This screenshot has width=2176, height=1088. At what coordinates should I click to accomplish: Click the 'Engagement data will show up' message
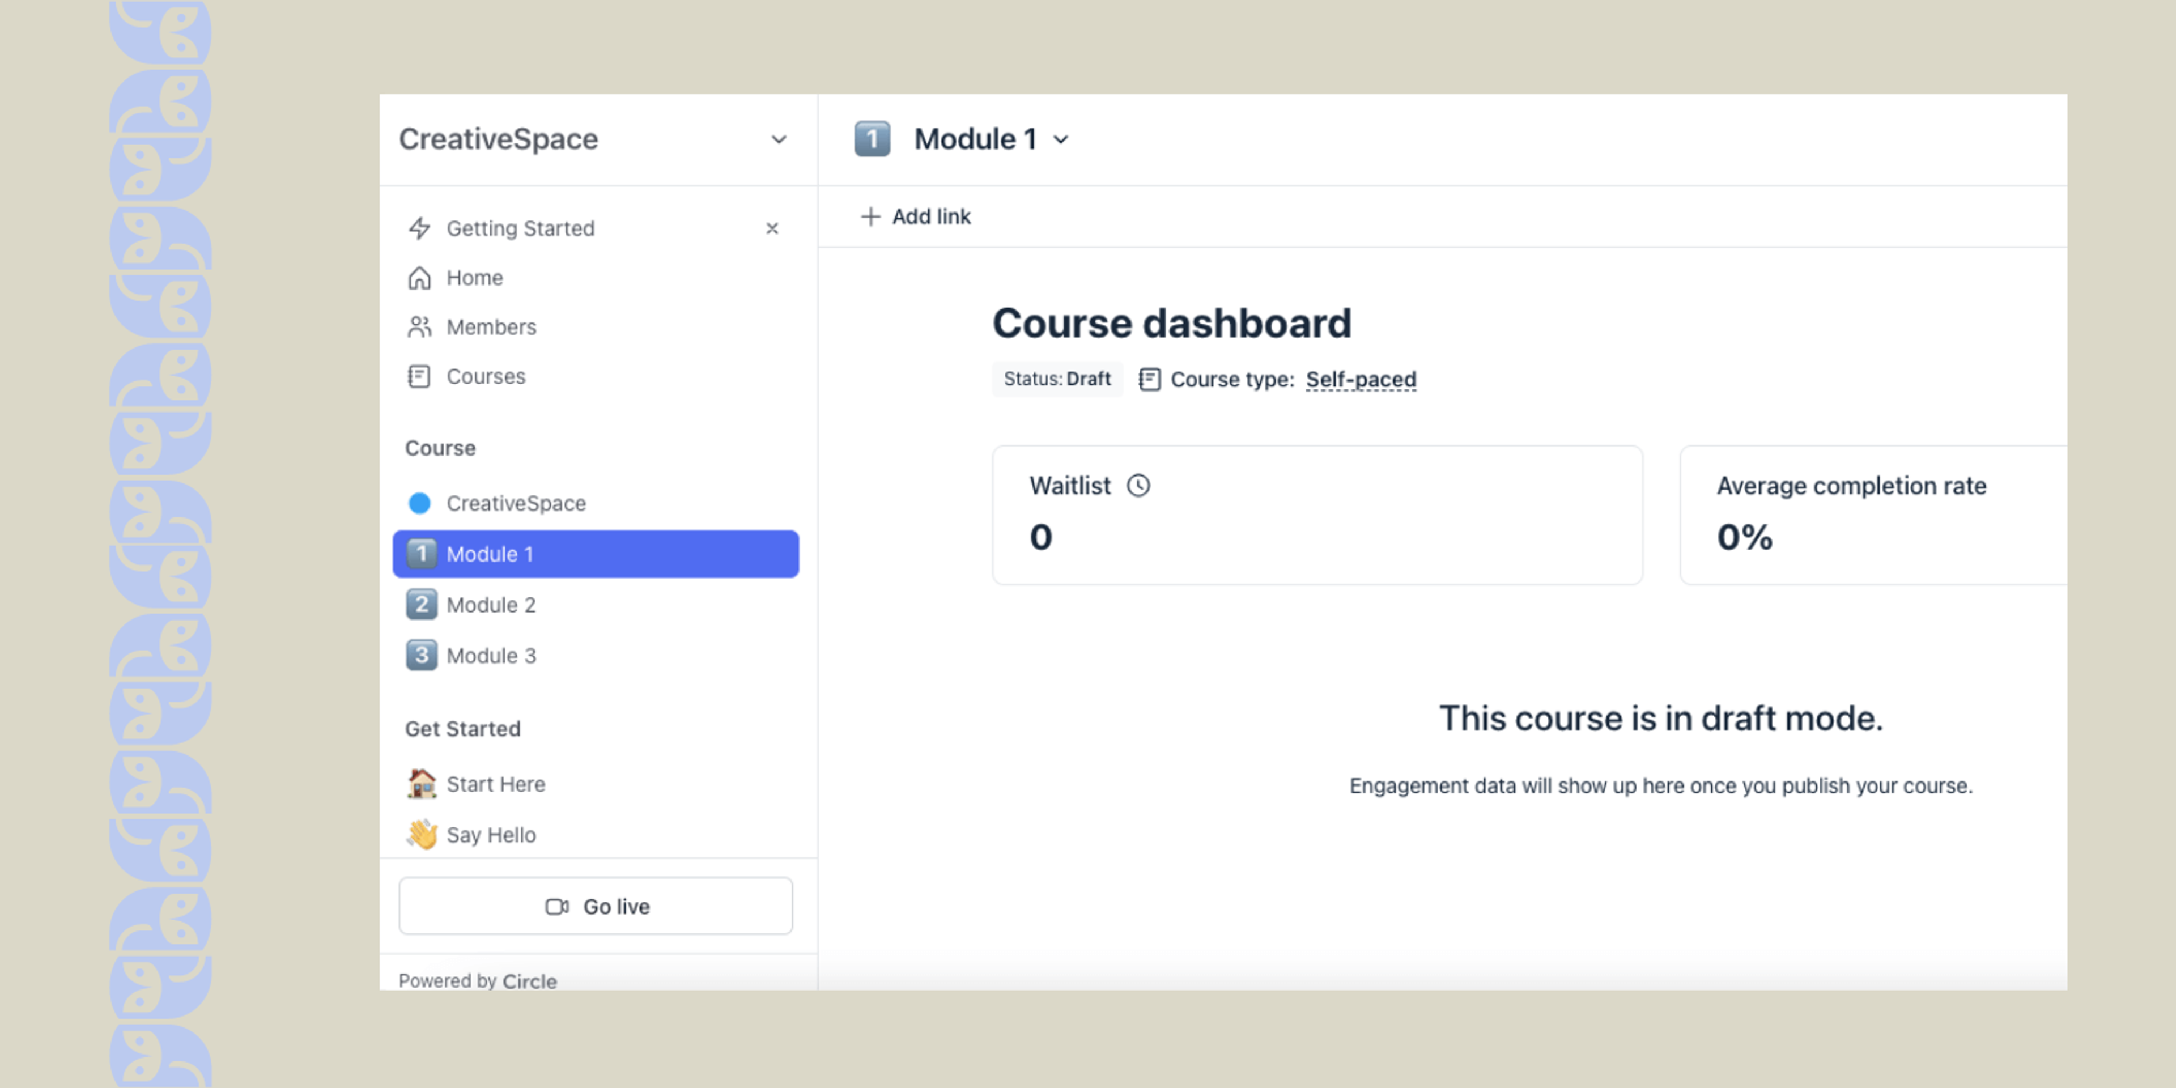coord(1661,785)
